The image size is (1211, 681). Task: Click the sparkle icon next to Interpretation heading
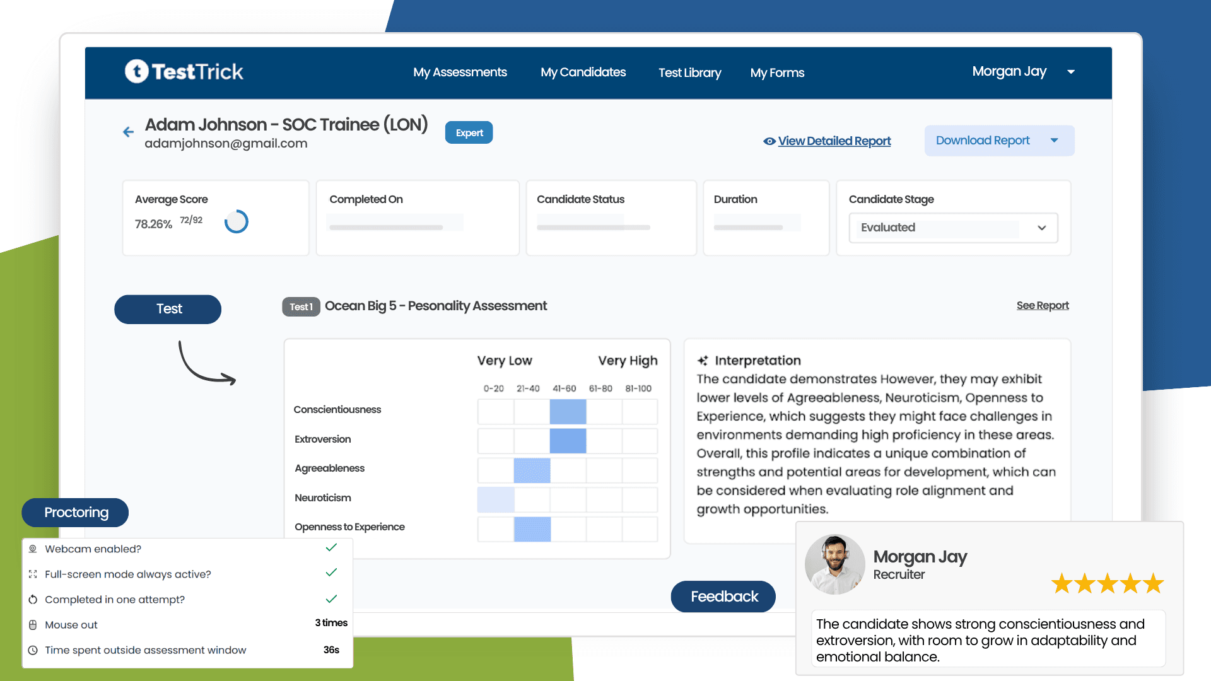pos(702,361)
